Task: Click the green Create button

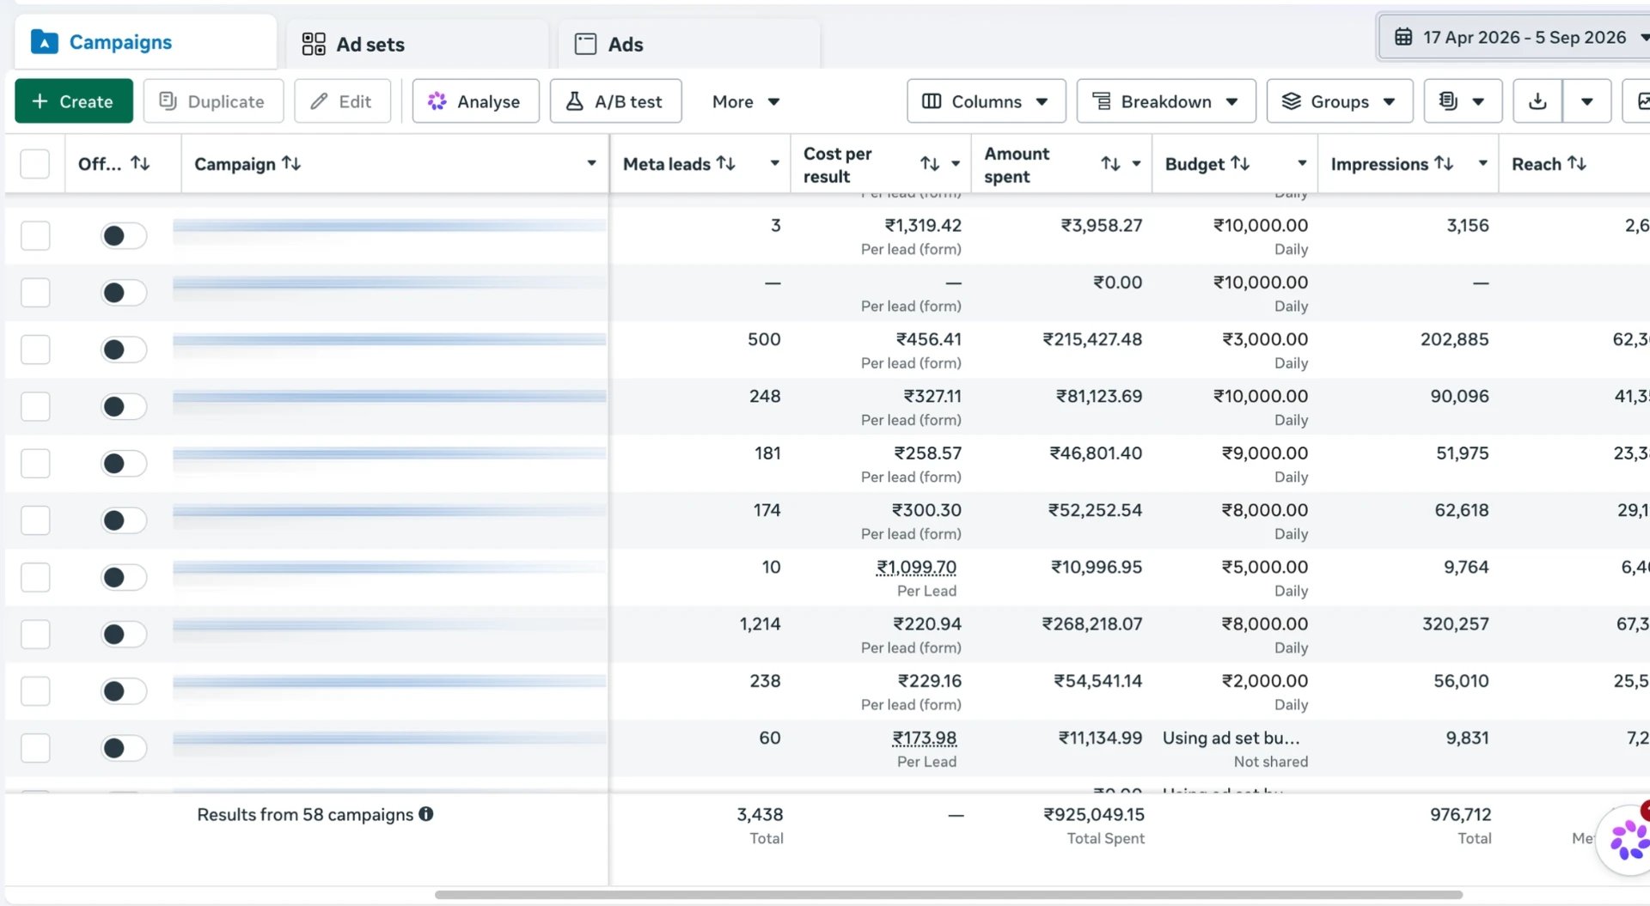Action: [74, 101]
